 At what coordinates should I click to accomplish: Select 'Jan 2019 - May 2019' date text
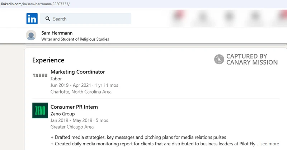pyautogui.click(x=71, y=120)
